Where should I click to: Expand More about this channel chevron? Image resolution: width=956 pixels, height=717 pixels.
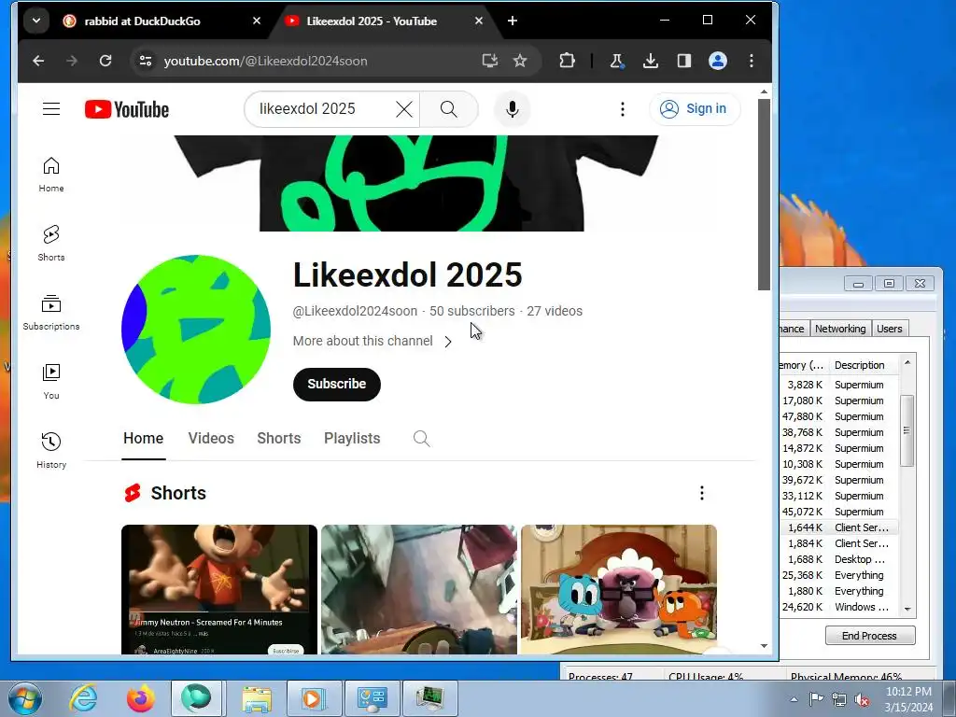[448, 342]
